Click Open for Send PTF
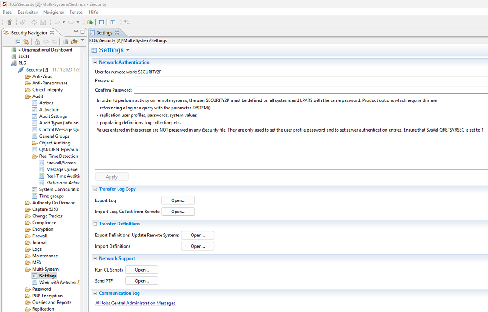This screenshot has width=488, height=312. tap(142, 281)
